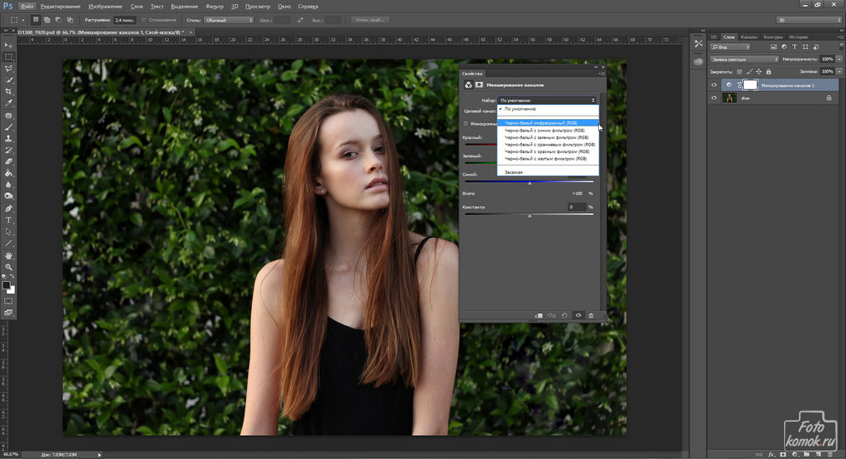The height and width of the screenshot is (459, 846).
Task: Choose New selection mode button
Action: click(36, 20)
